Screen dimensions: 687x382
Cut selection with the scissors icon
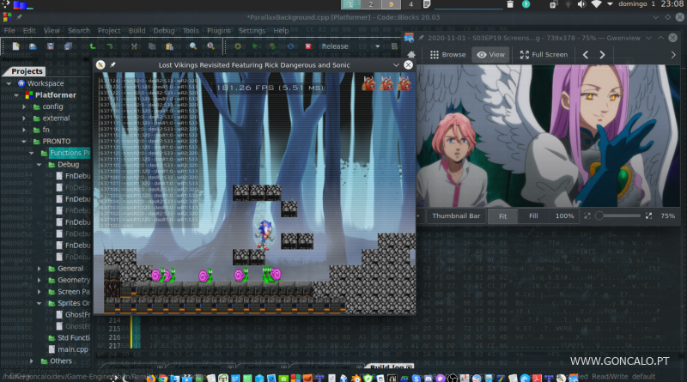[x=134, y=46]
